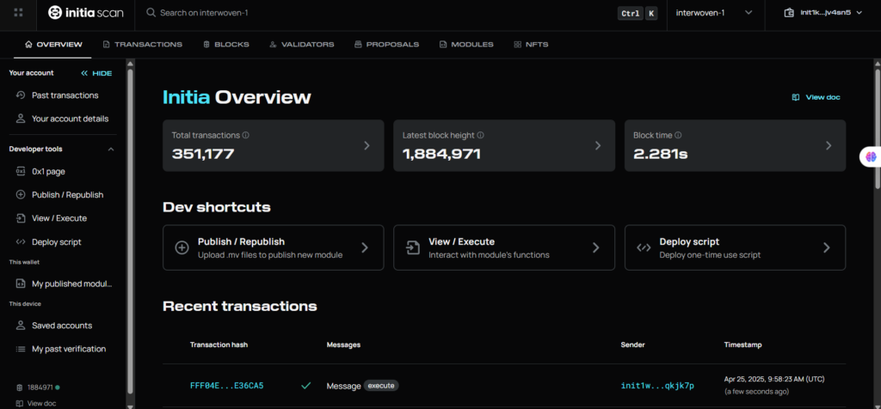The image size is (881, 409).
Task: Click the import icon in View / Execute card
Action: tap(413, 247)
